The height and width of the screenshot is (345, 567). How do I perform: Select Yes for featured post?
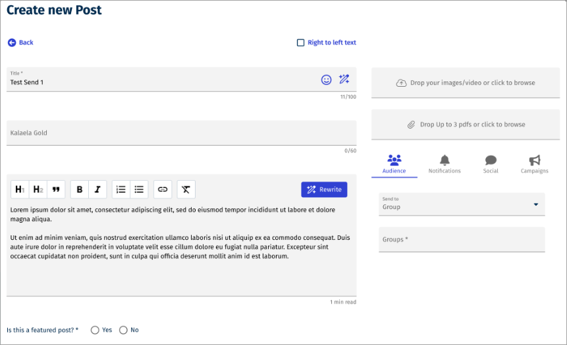click(95, 330)
